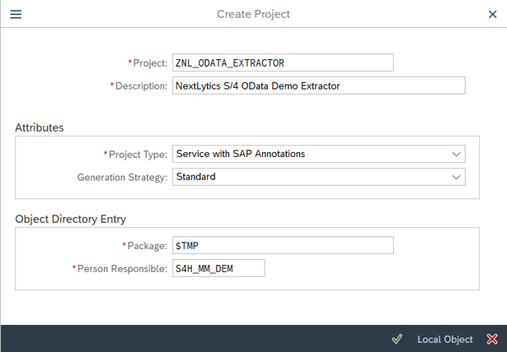Screen dimensions: 507x352
Task: Click the Person Responsible label
Action: click(x=123, y=268)
